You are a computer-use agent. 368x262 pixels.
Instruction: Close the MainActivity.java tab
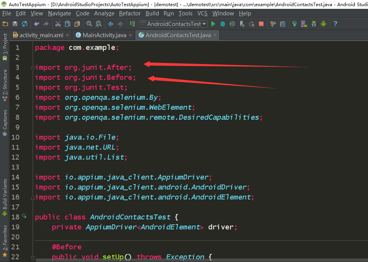click(130, 35)
